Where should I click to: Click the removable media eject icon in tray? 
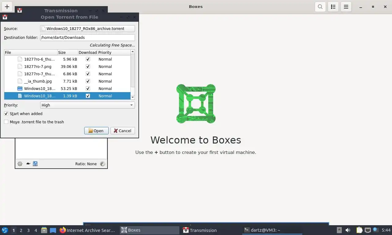[339, 230]
